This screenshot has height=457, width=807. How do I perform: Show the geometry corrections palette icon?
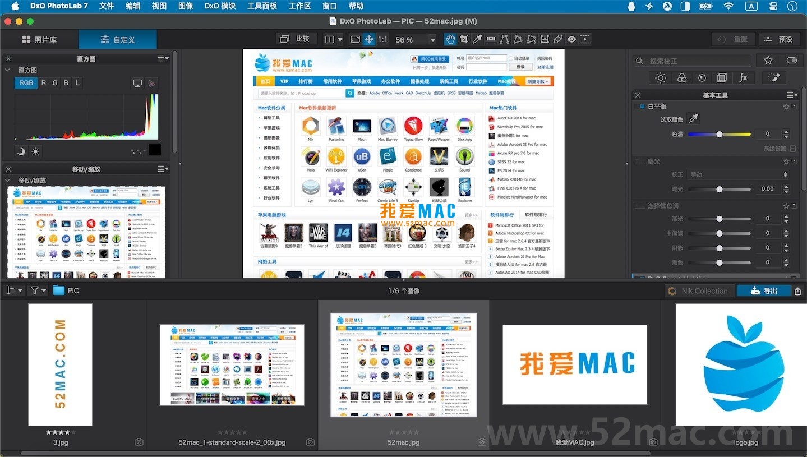pyautogui.click(x=722, y=78)
